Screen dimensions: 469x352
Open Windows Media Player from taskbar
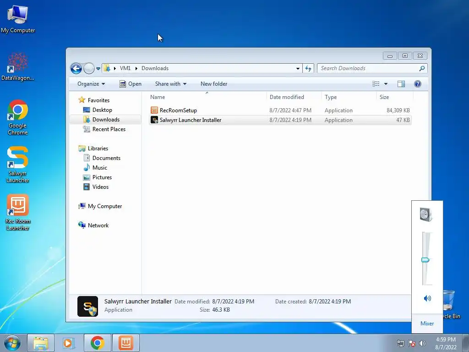pos(69,343)
